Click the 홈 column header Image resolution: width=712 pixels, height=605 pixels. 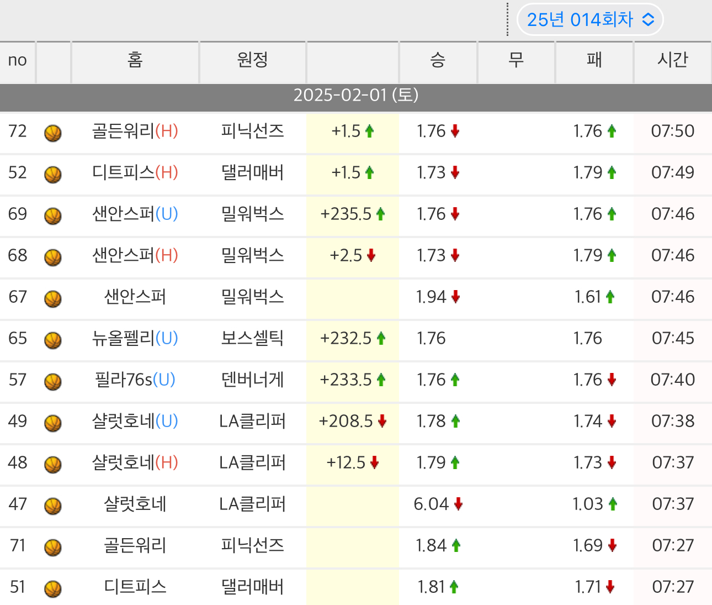point(135,62)
